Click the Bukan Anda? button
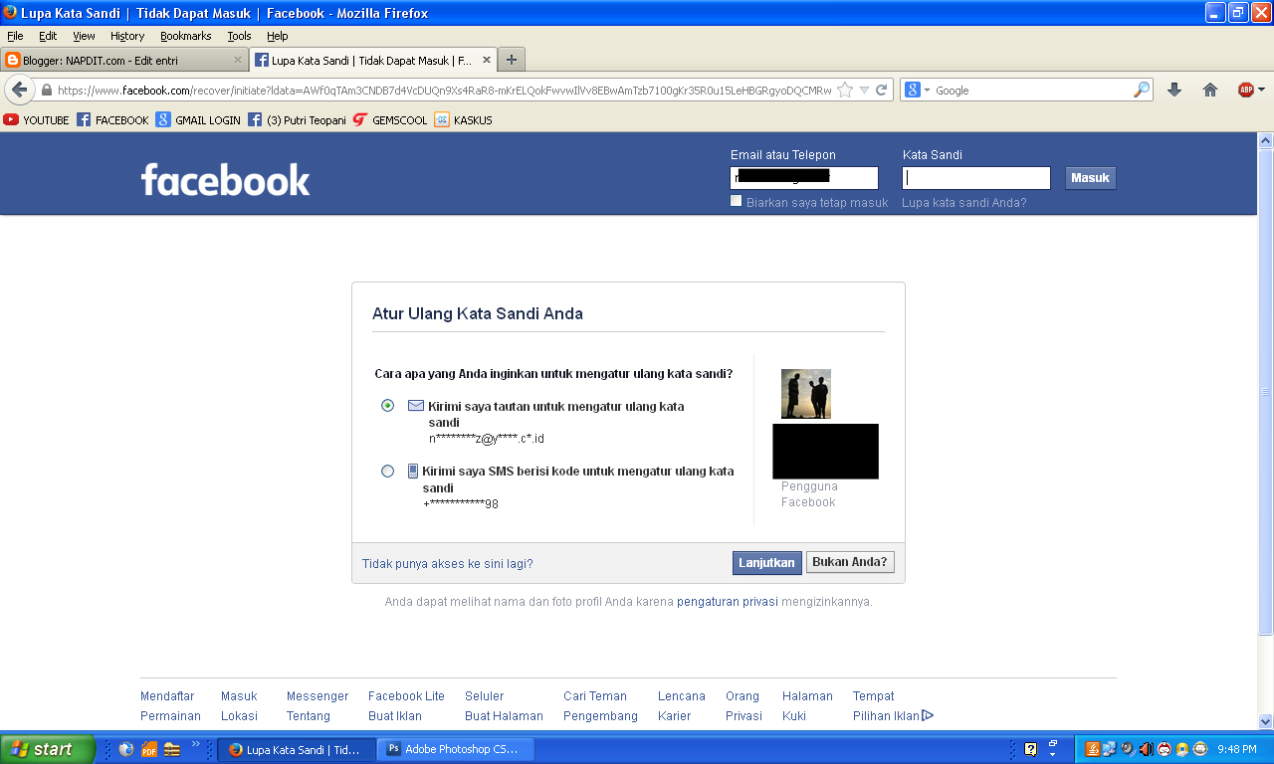 (850, 562)
